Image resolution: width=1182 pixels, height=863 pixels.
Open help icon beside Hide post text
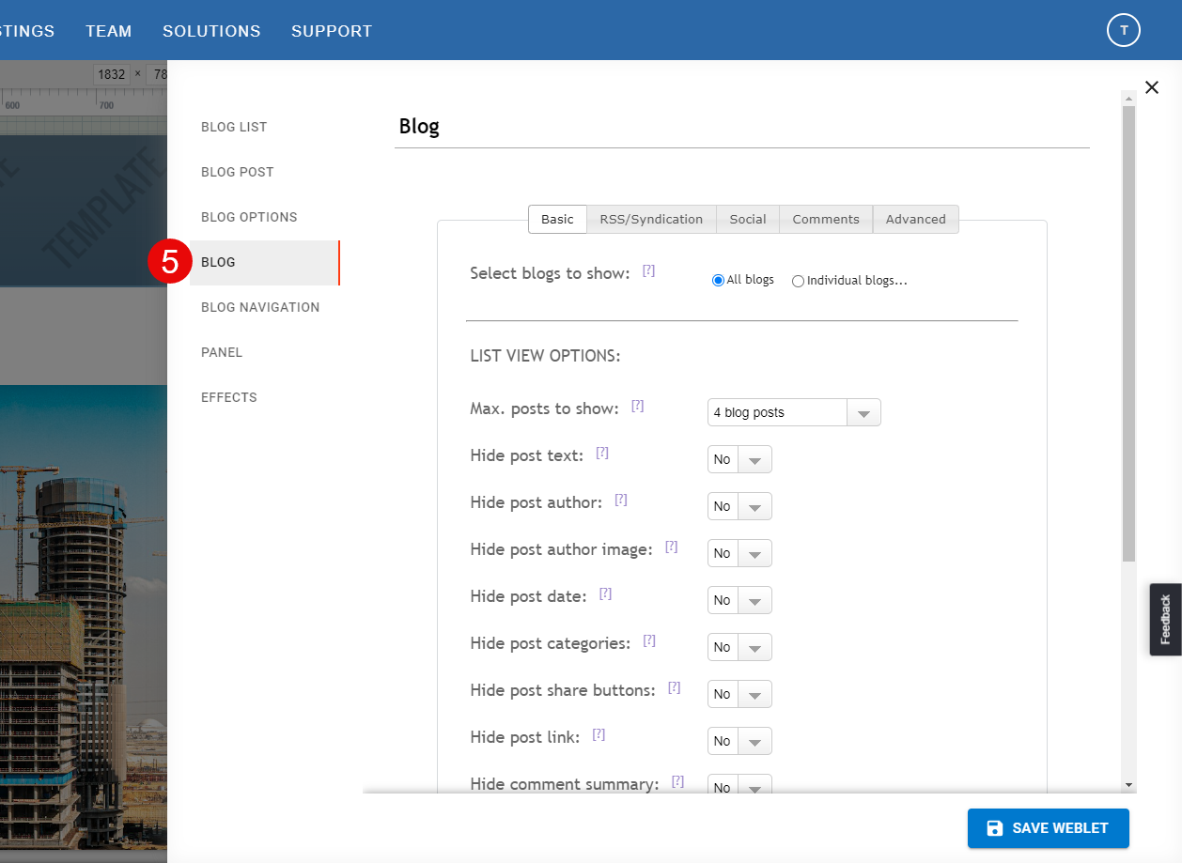pos(602,453)
